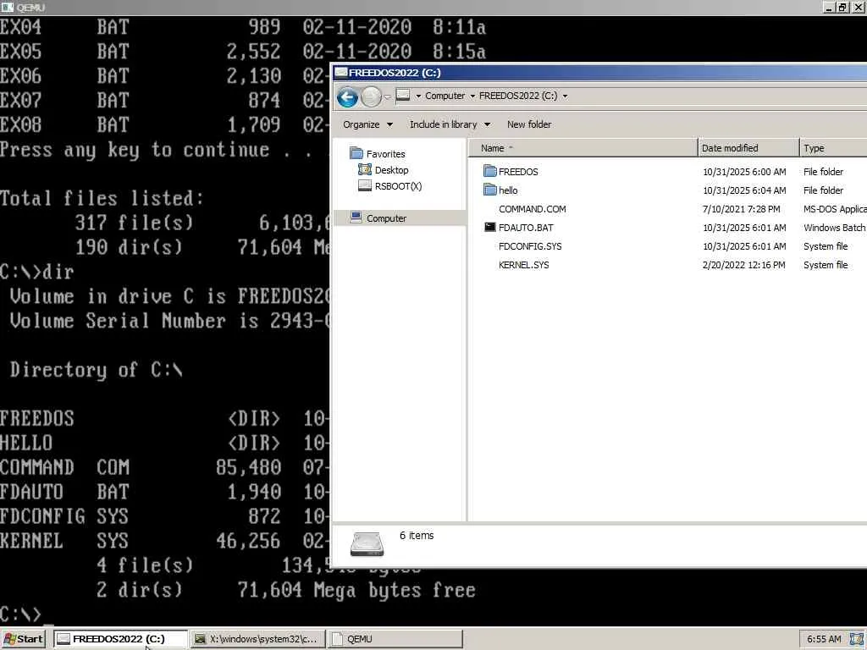Expand arrow after FREEDOS2022 (C:) breadcrumb
Image resolution: width=867 pixels, height=650 pixels.
(x=565, y=96)
